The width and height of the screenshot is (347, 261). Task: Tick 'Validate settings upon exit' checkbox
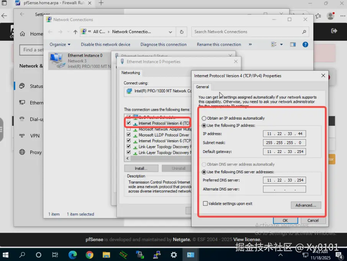pyautogui.click(x=205, y=204)
